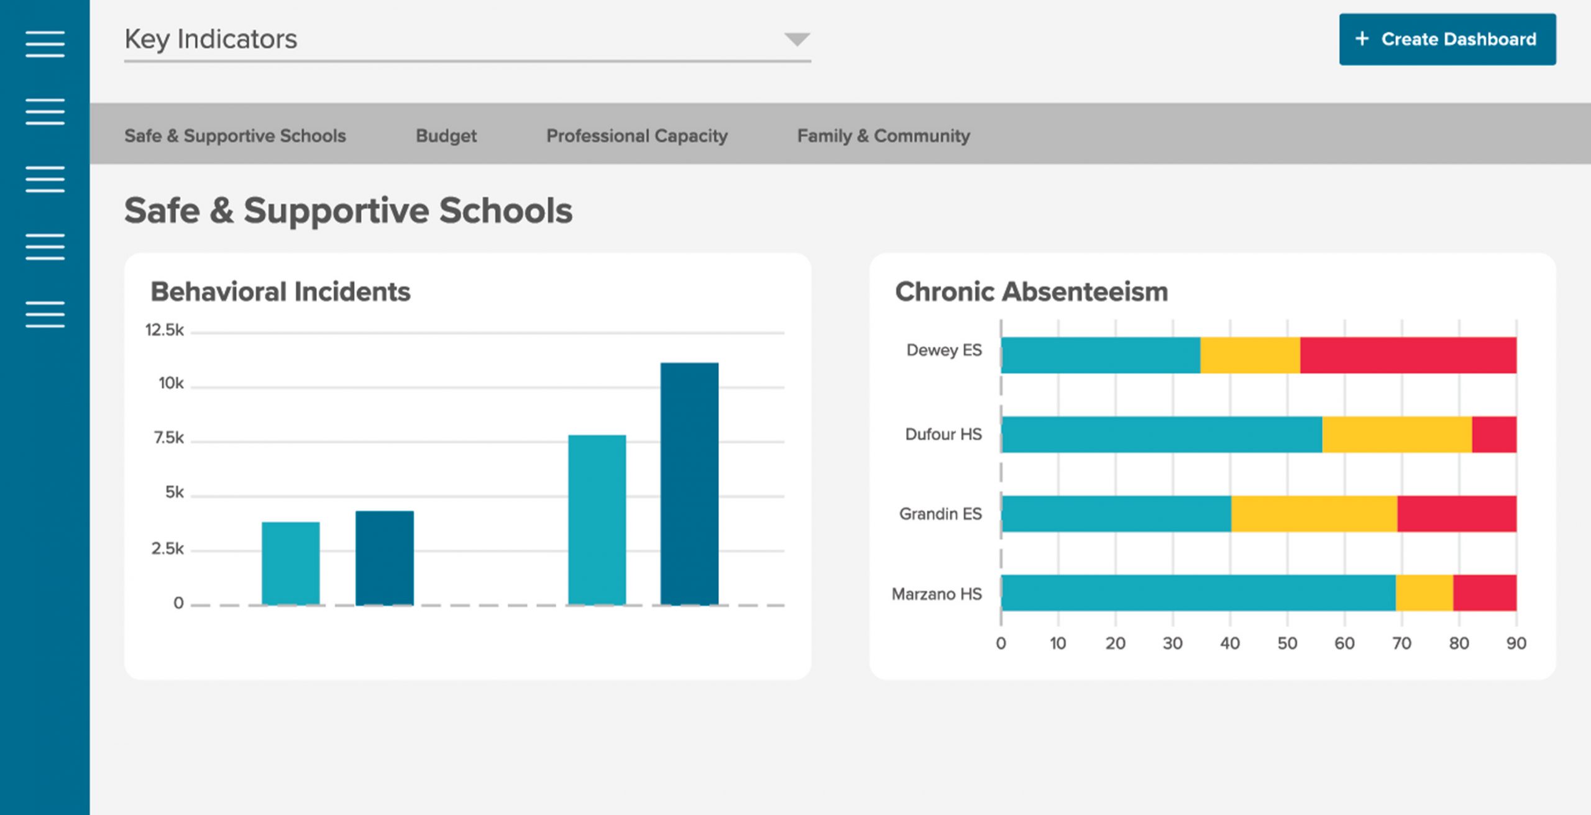Screen dimensions: 1591x815
Task: Switch to Safe & Supportive Schools tab
Action: [235, 135]
